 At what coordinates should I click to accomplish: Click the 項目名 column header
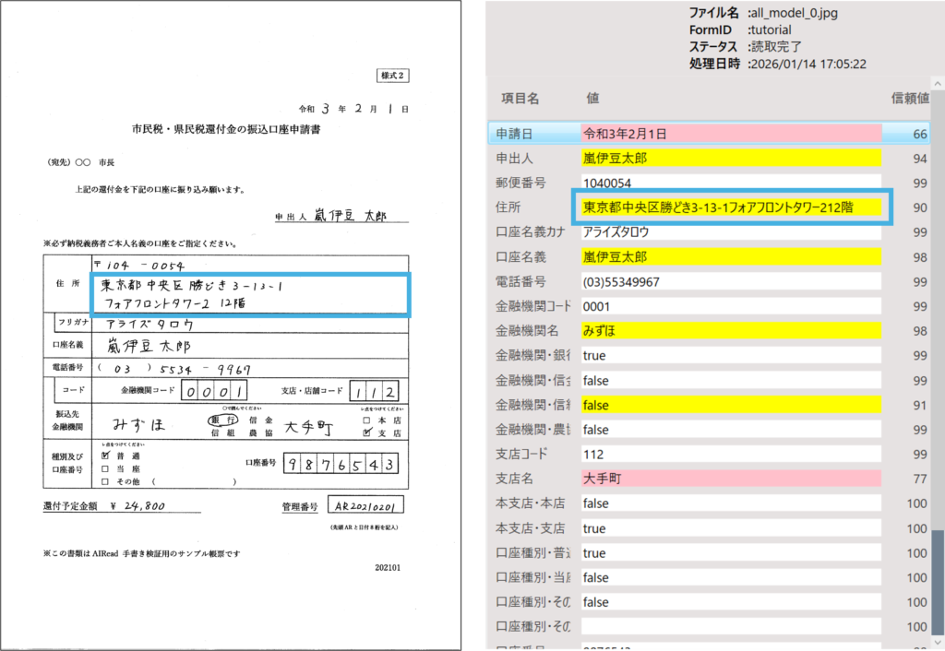point(520,98)
